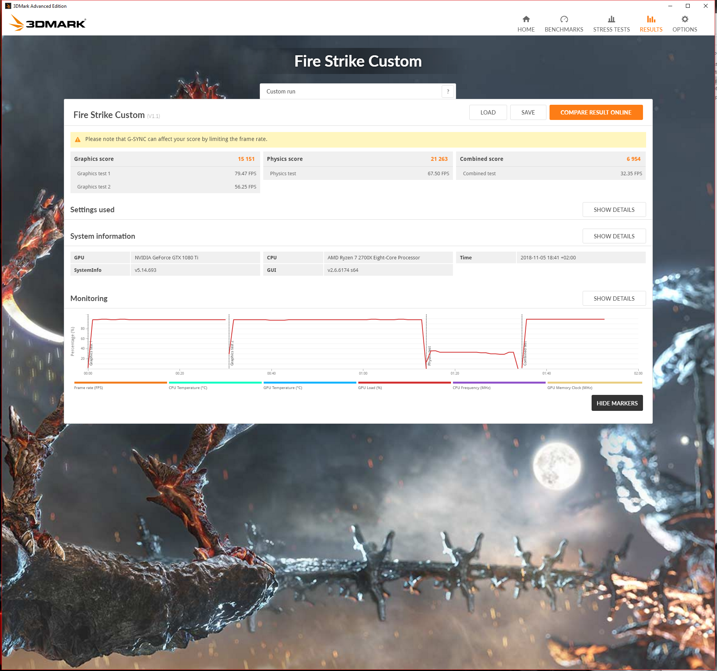
Task: Click the Home house icon
Action: 526,19
